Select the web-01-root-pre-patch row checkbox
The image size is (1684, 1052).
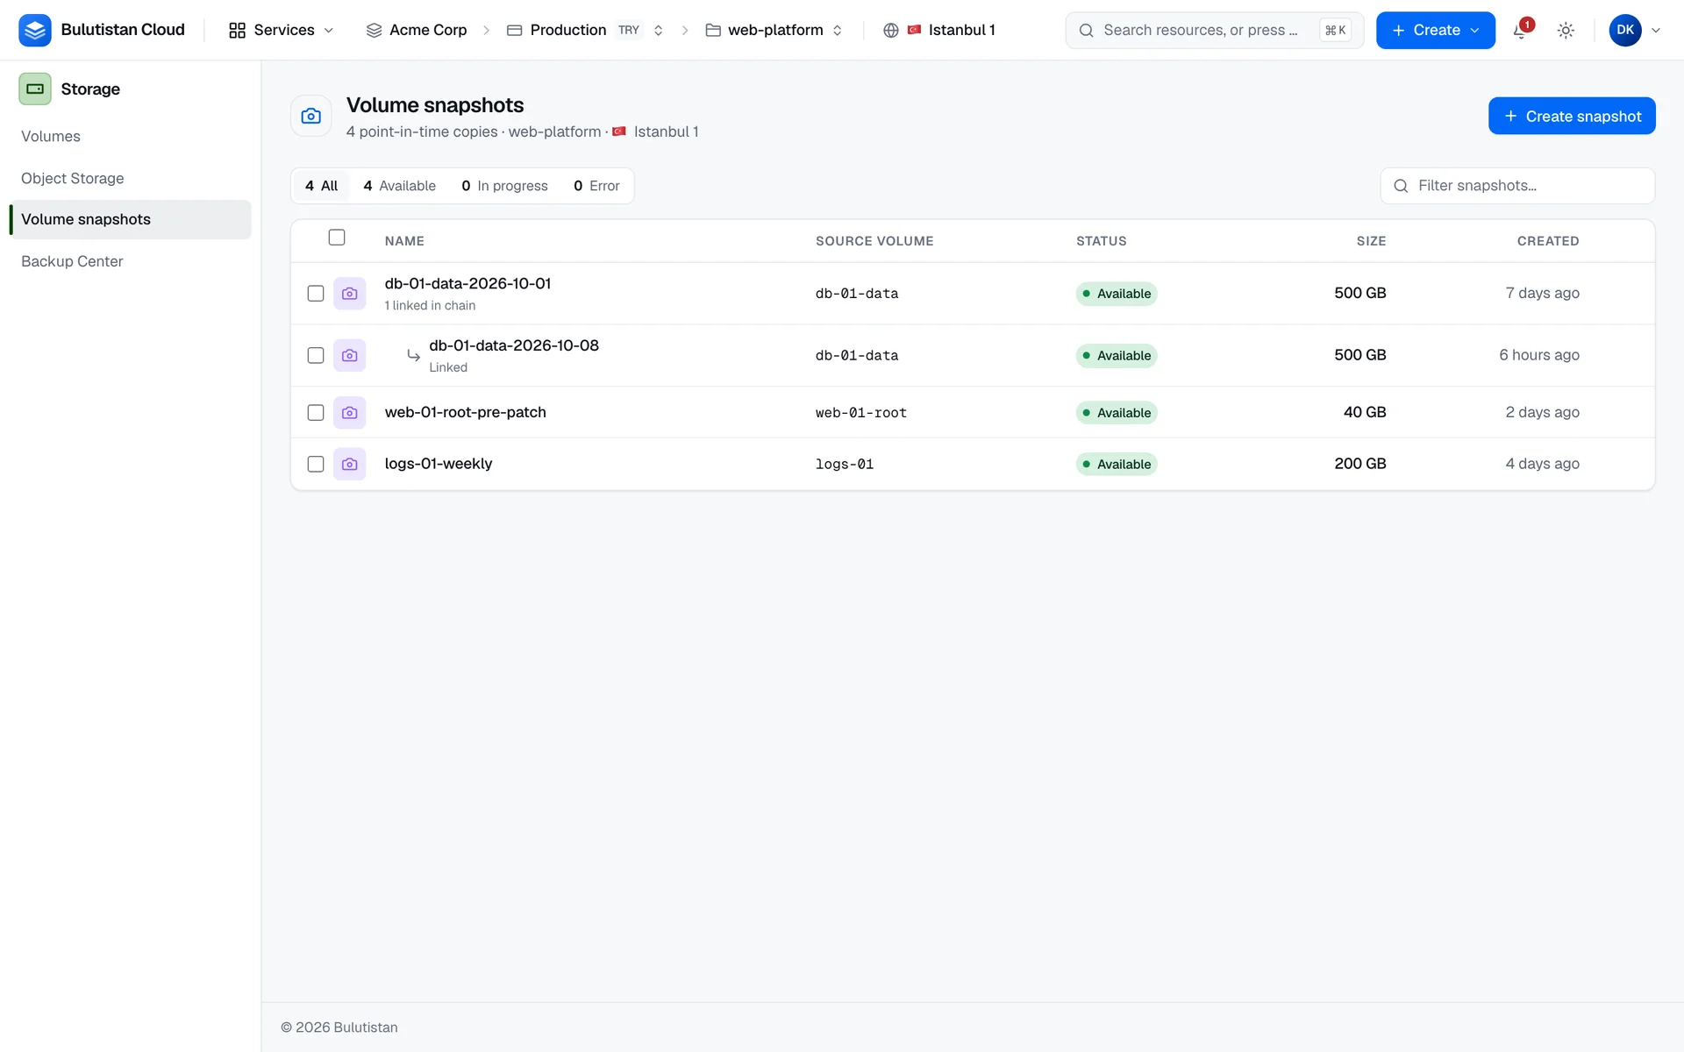tap(316, 412)
